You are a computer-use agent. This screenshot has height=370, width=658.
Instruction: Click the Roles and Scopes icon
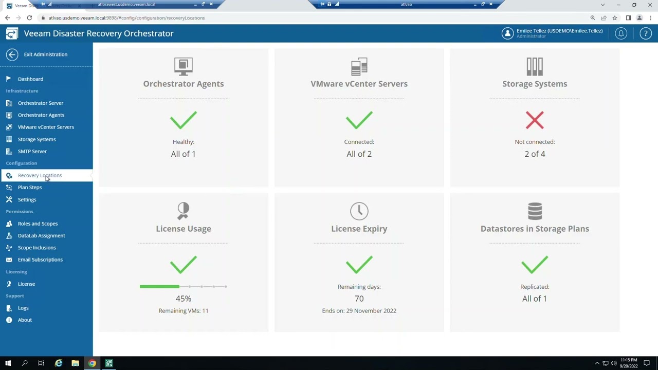click(x=9, y=224)
